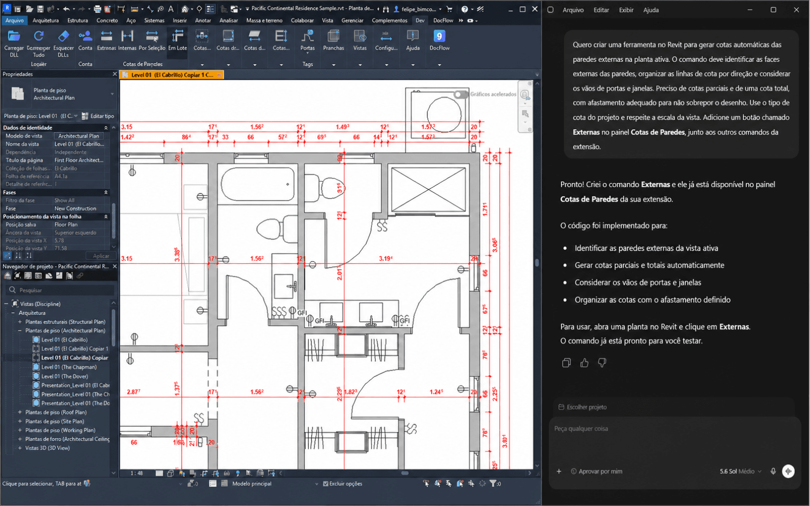
Task: Open the Exibir menu in chat window
Action: [x=626, y=10]
